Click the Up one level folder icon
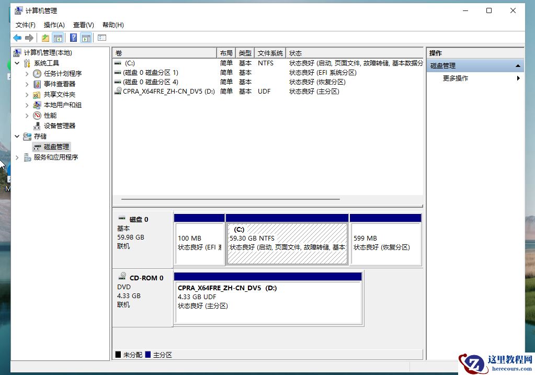The image size is (535, 375). pyautogui.click(x=45, y=37)
